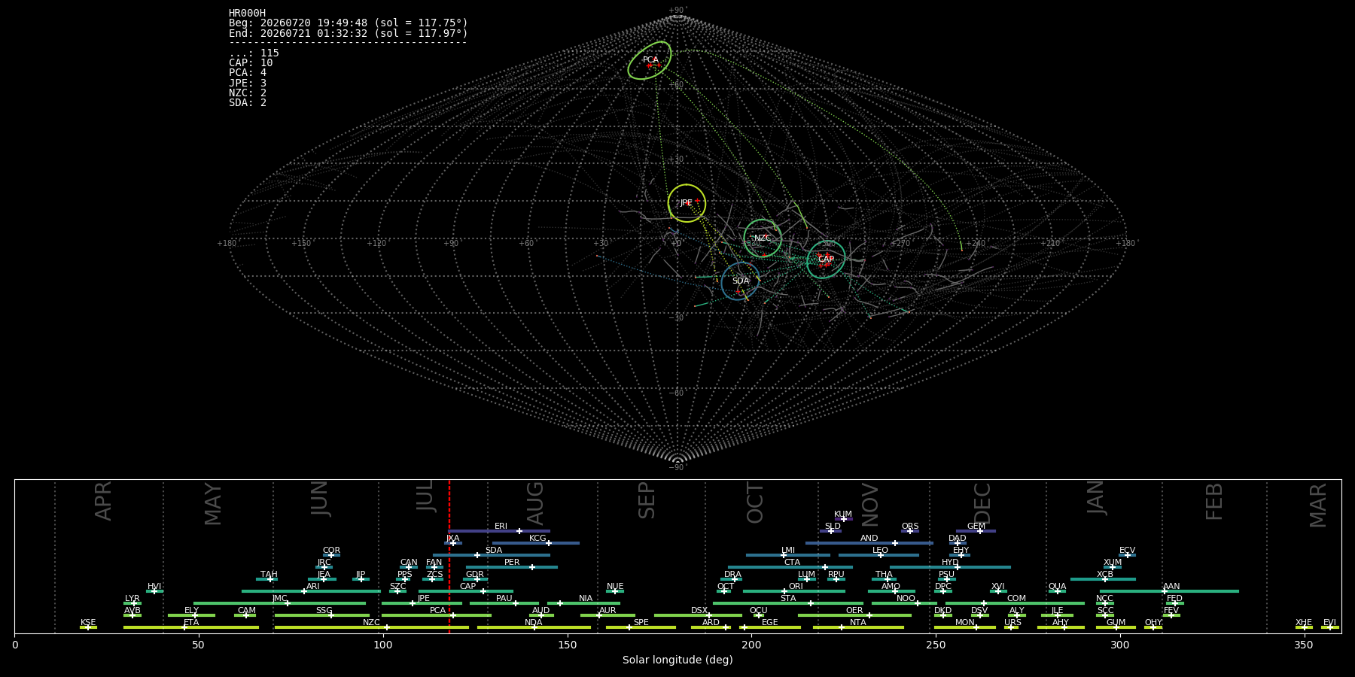
Task: Select the LYR shower bar in timeline
Action: tap(132, 603)
